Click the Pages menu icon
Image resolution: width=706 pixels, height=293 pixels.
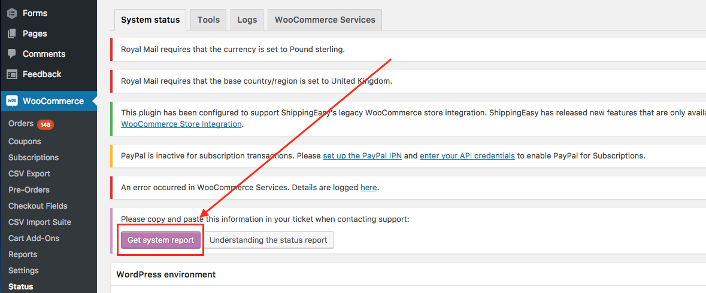tap(12, 33)
